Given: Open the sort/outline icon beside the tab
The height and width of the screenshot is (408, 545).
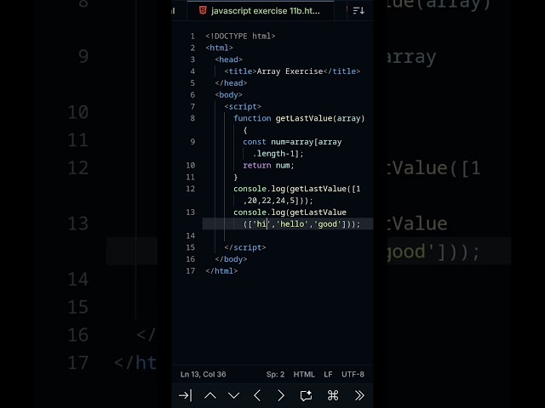Looking at the screenshot, I should pos(359,11).
